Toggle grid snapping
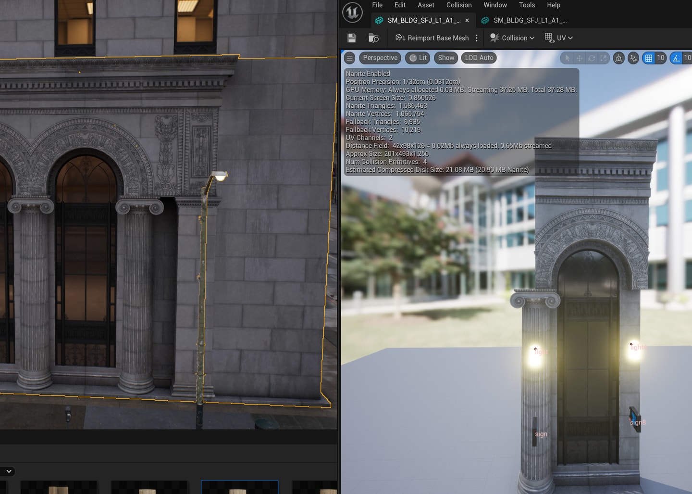Image resolution: width=692 pixels, height=494 pixels. 649,58
